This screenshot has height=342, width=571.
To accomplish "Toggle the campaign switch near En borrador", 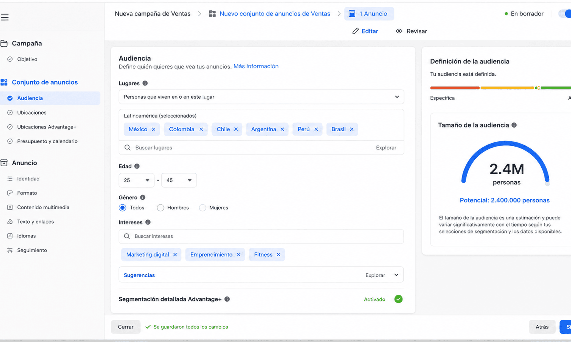I will tap(565, 14).
